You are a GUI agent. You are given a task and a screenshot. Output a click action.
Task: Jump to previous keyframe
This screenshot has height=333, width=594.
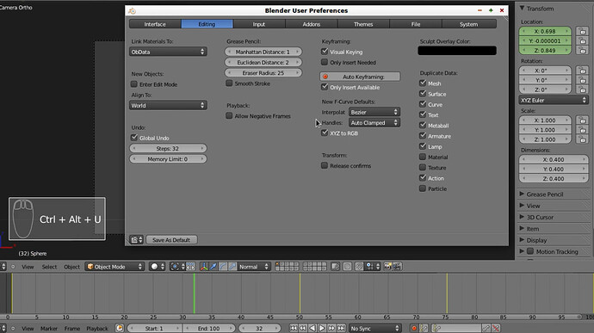click(303, 328)
